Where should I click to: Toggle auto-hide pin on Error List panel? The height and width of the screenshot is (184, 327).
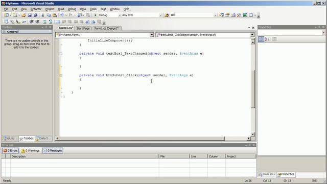250,145
